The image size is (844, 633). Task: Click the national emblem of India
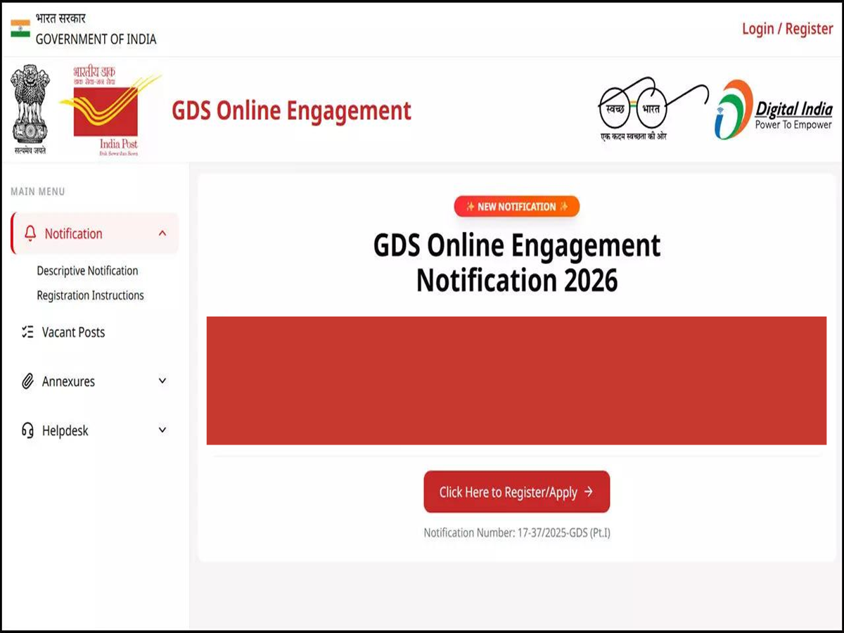(30, 109)
